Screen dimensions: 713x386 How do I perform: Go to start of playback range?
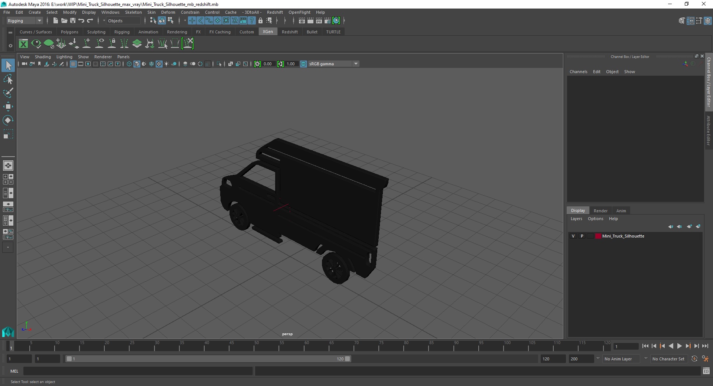pos(645,346)
